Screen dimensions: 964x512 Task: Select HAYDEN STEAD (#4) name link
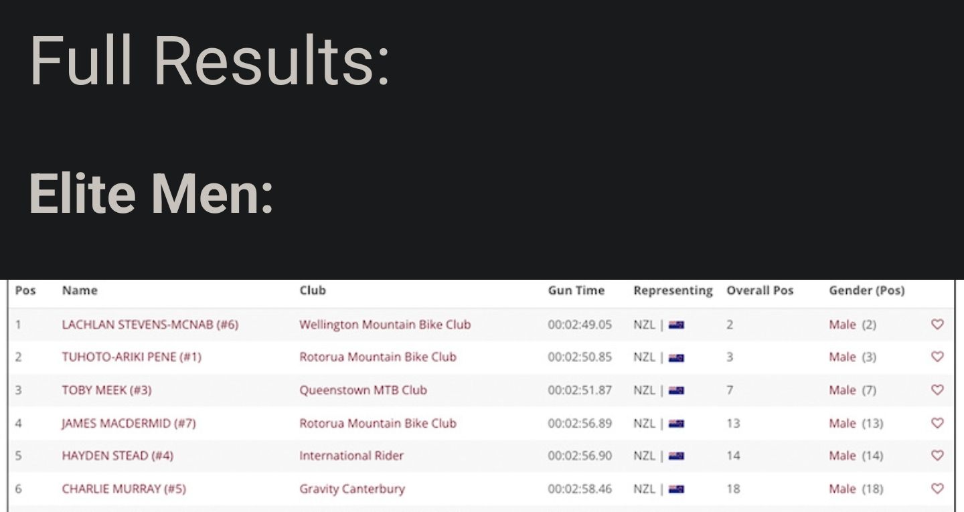tap(118, 455)
